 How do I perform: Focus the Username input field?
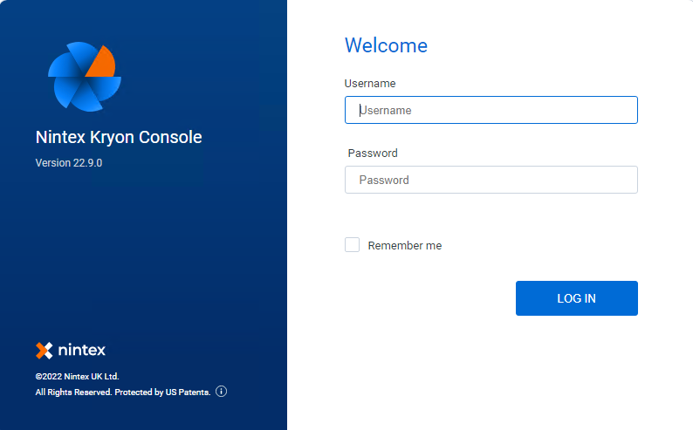491,110
